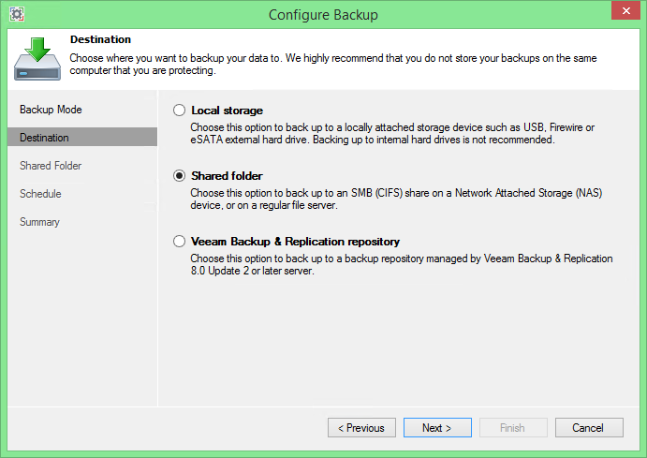The image size is (647, 458).
Task: Open the Shared Folder wizard step
Action: [x=51, y=166]
